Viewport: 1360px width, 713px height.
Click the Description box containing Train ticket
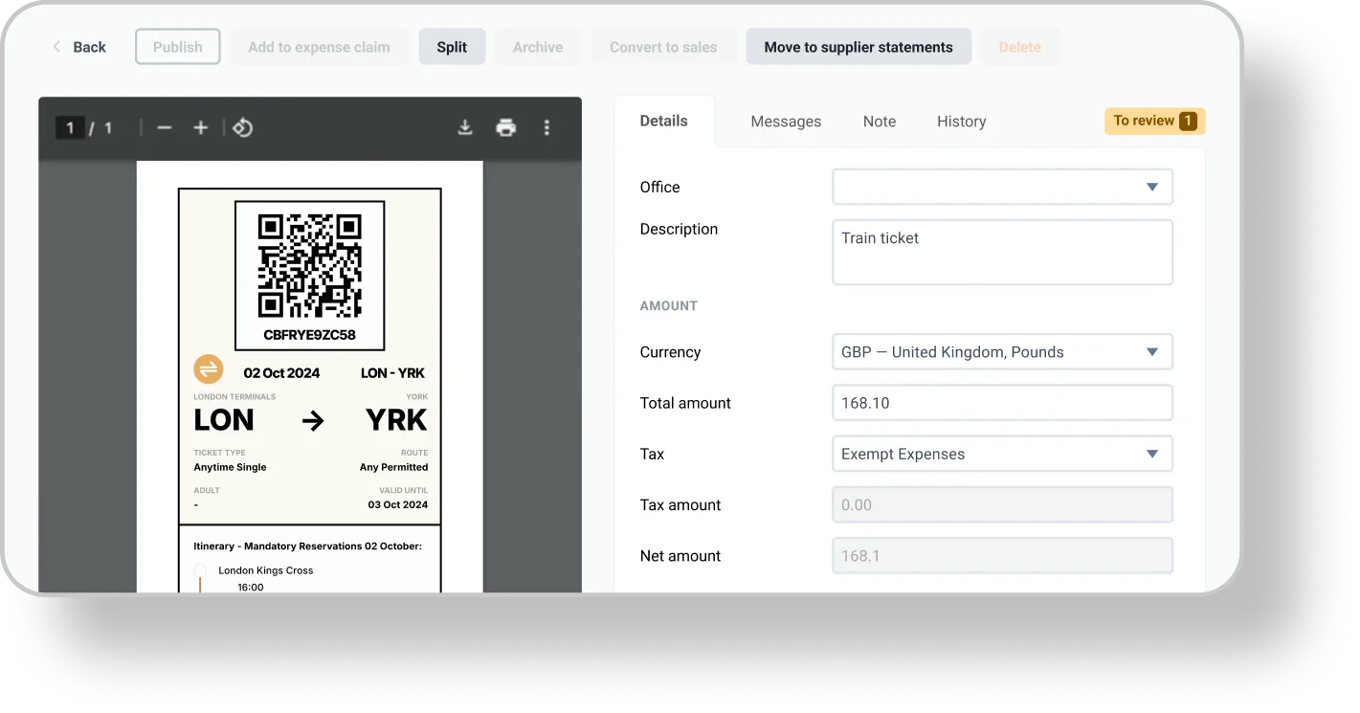coord(1002,253)
